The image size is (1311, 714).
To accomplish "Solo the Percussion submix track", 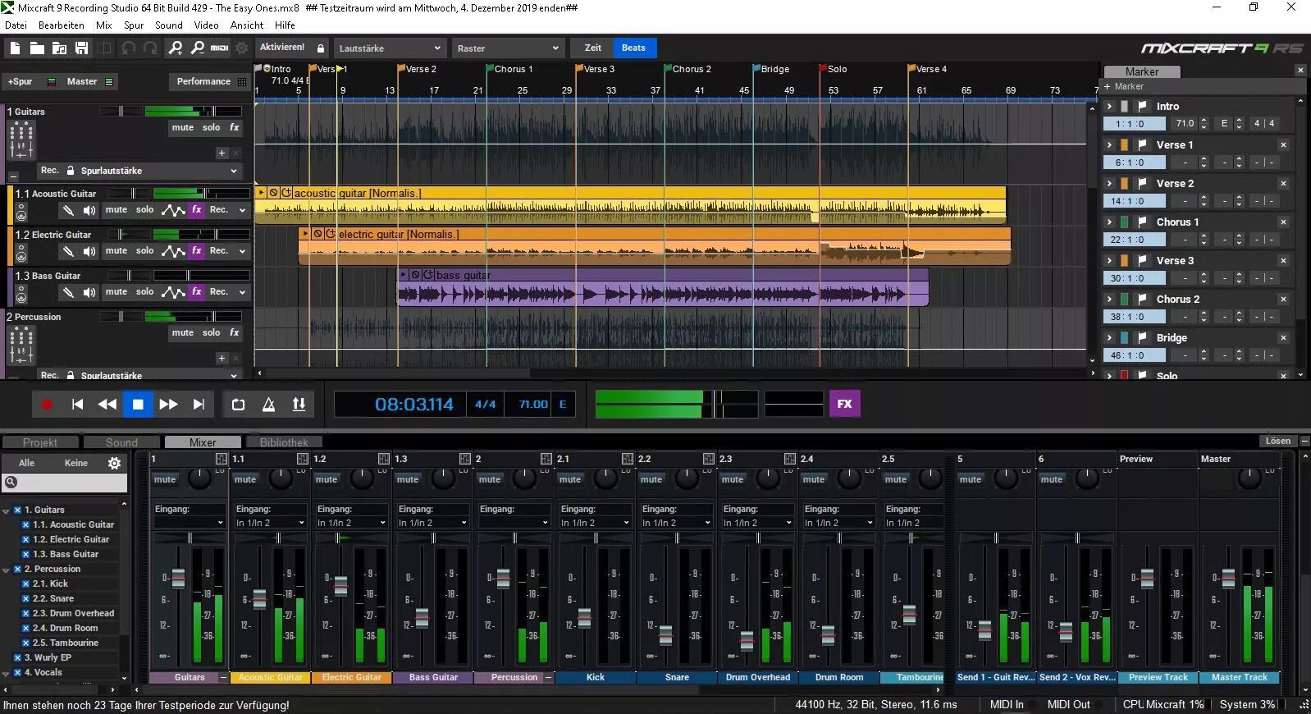I will pyautogui.click(x=211, y=332).
